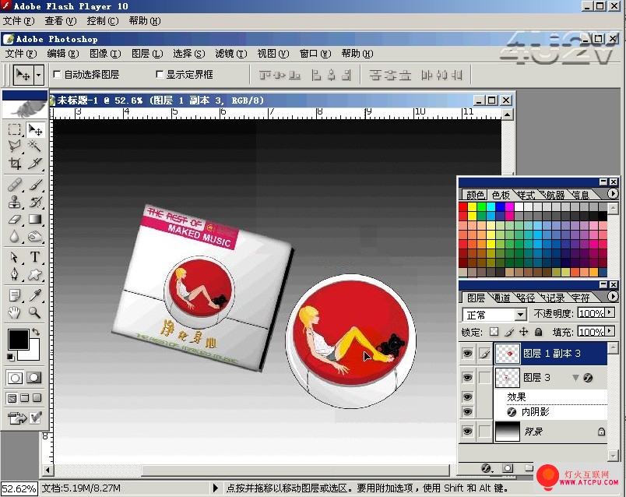Open status bar document info arrow

click(216, 488)
